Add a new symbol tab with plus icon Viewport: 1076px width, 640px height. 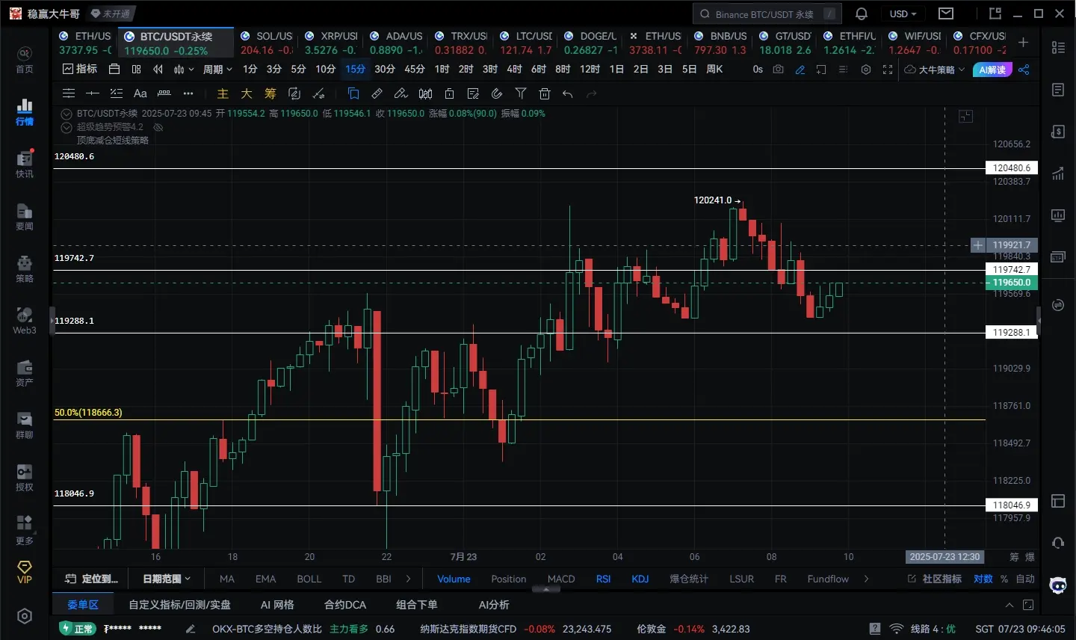point(1024,43)
